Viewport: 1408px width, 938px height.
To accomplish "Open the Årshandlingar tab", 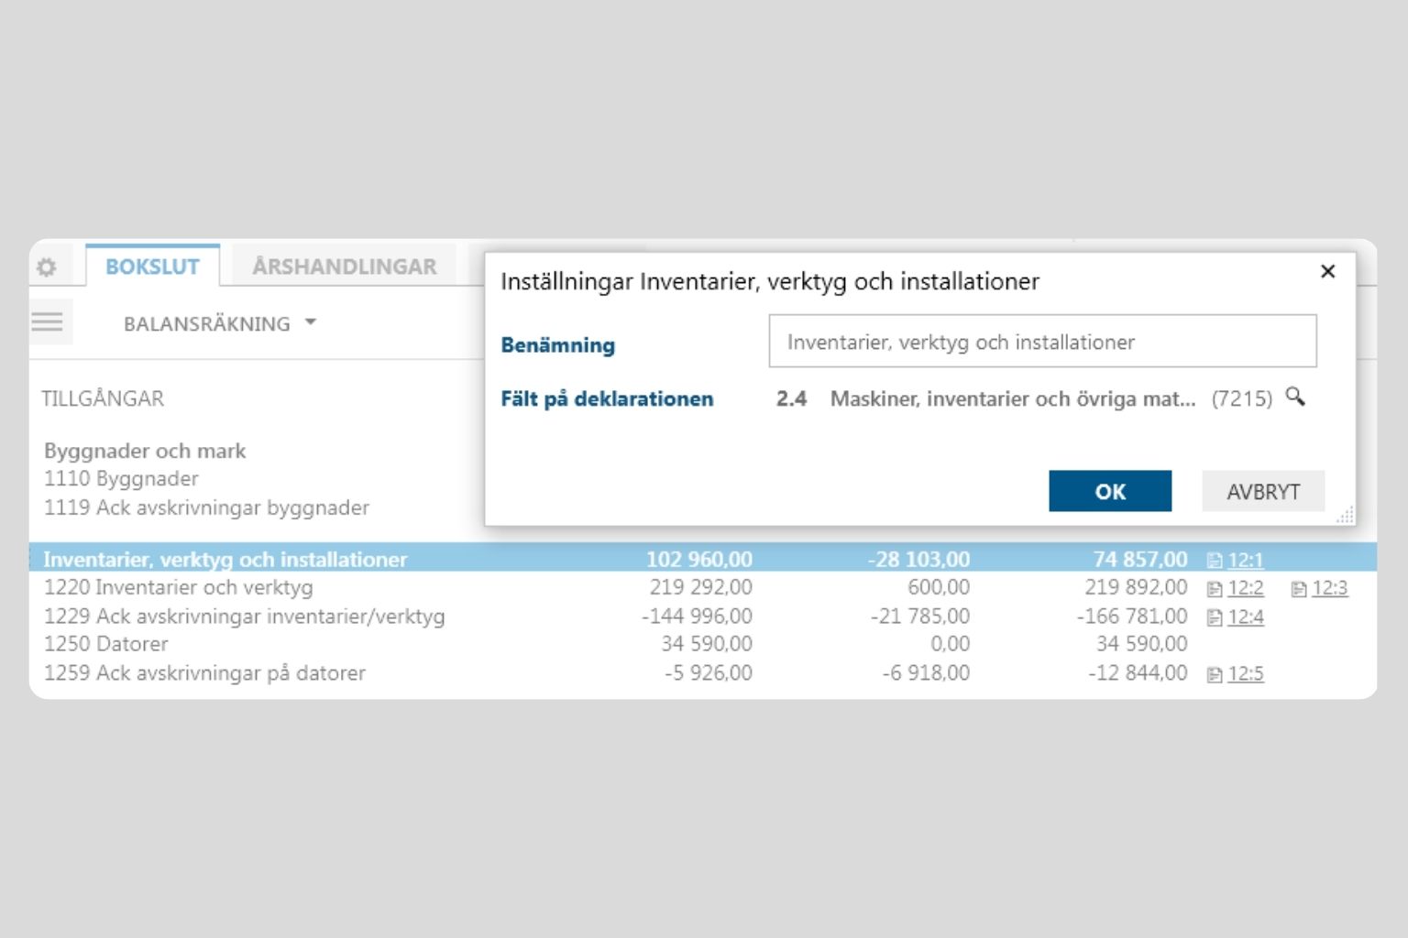I will 344,267.
